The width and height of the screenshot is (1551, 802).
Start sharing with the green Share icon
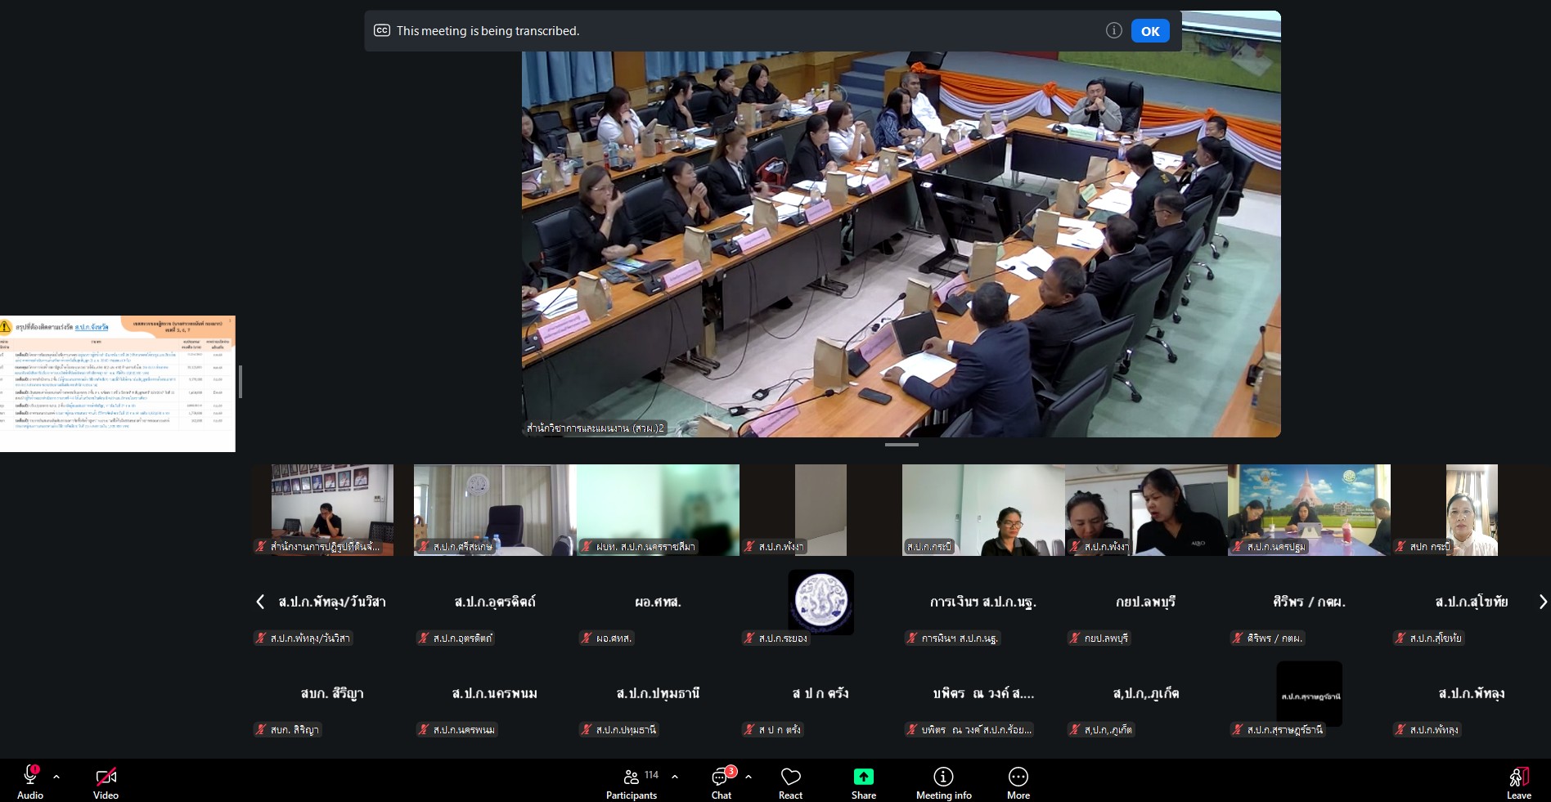[x=862, y=777]
